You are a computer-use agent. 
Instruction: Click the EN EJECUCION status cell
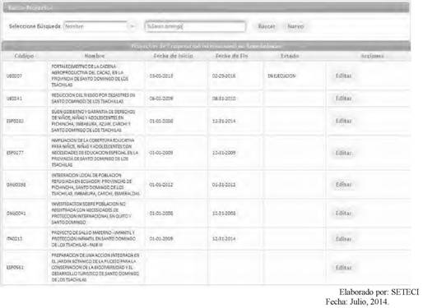[x=281, y=76]
